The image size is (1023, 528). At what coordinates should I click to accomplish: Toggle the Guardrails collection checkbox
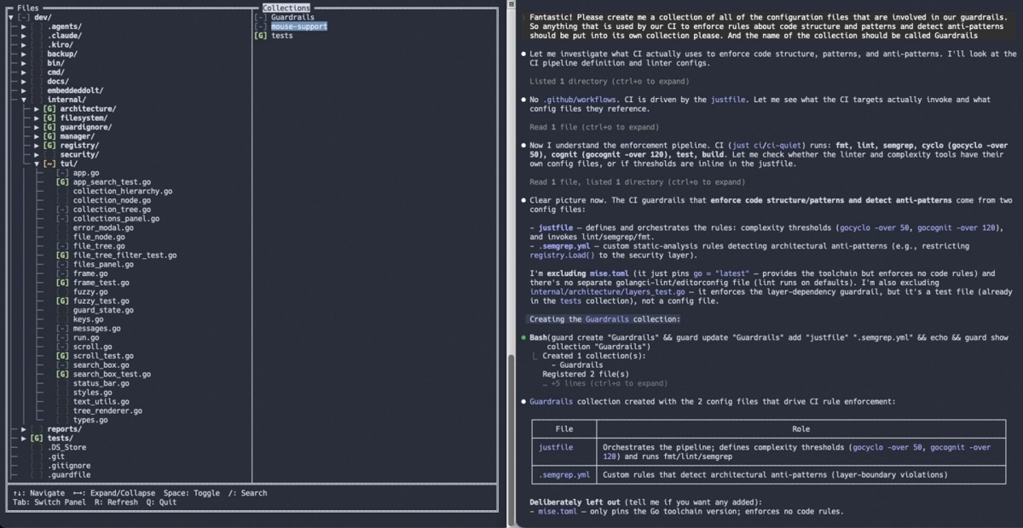(261, 17)
